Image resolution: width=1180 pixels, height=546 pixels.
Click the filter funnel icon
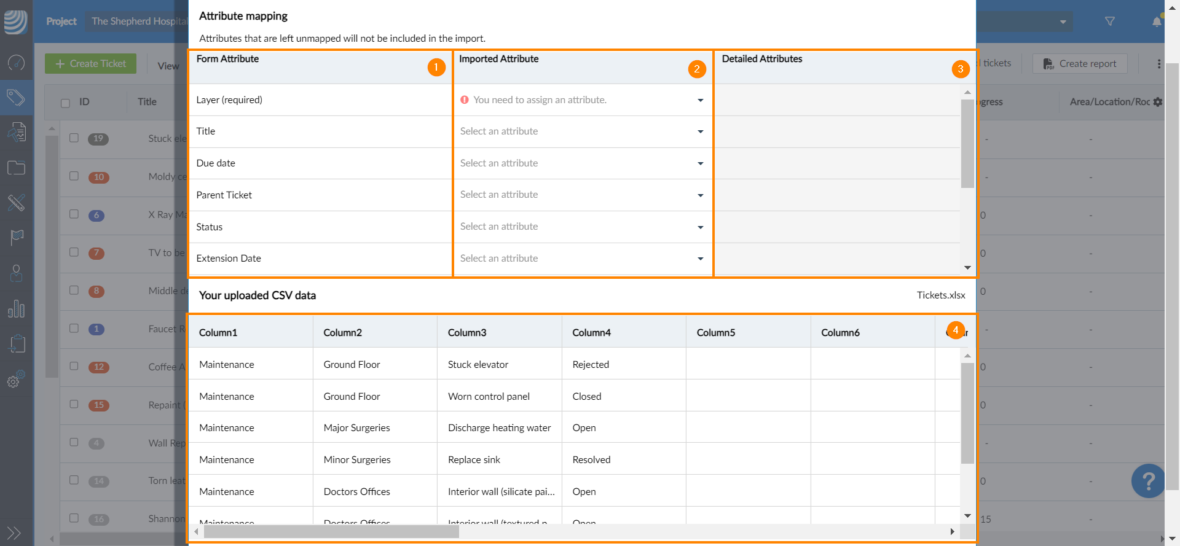1109,21
